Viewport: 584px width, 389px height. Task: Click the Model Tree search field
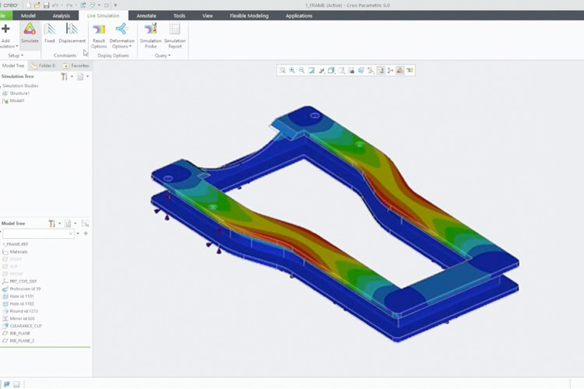(39, 233)
